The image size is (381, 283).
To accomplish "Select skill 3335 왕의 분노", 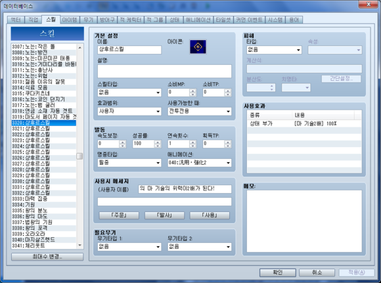I will 44,210.
